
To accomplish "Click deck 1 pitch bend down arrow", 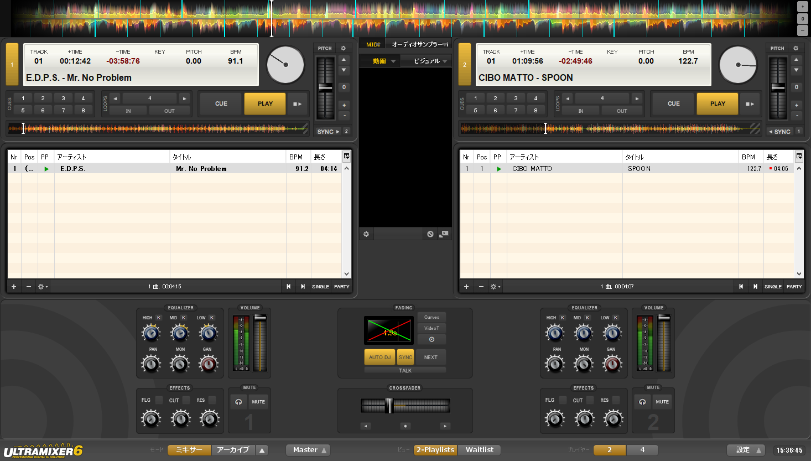I will tap(344, 70).
